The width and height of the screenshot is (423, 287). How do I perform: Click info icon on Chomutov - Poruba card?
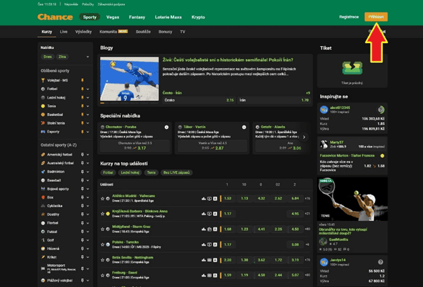166,127
